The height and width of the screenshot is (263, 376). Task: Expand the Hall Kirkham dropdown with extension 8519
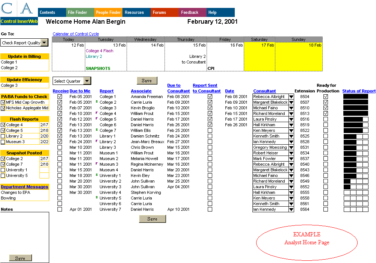(291, 125)
